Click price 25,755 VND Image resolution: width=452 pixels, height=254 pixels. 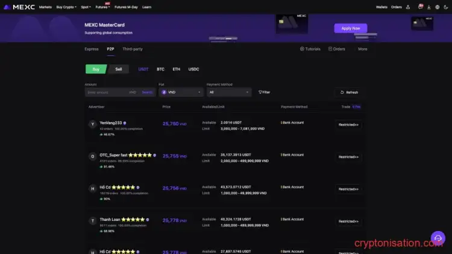[174, 156]
